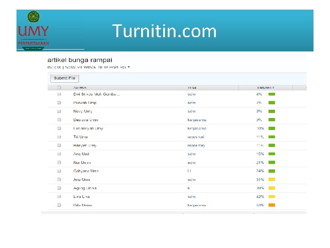Open title sdm in Lina Lina row
Image resolution: width=330 pixels, height=248 pixels.
pyautogui.click(x=191, y=197)
